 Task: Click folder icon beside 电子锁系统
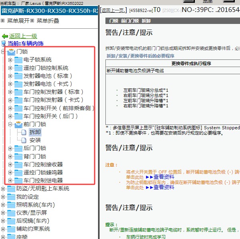click(x=18, y=60)
